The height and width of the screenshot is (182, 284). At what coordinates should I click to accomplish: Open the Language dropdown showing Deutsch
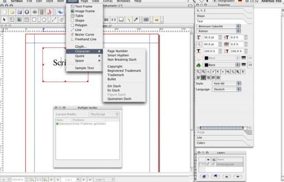[226, 89]
